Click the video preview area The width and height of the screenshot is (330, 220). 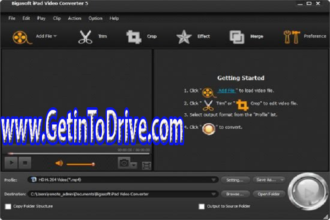click(x=77, y=97)
